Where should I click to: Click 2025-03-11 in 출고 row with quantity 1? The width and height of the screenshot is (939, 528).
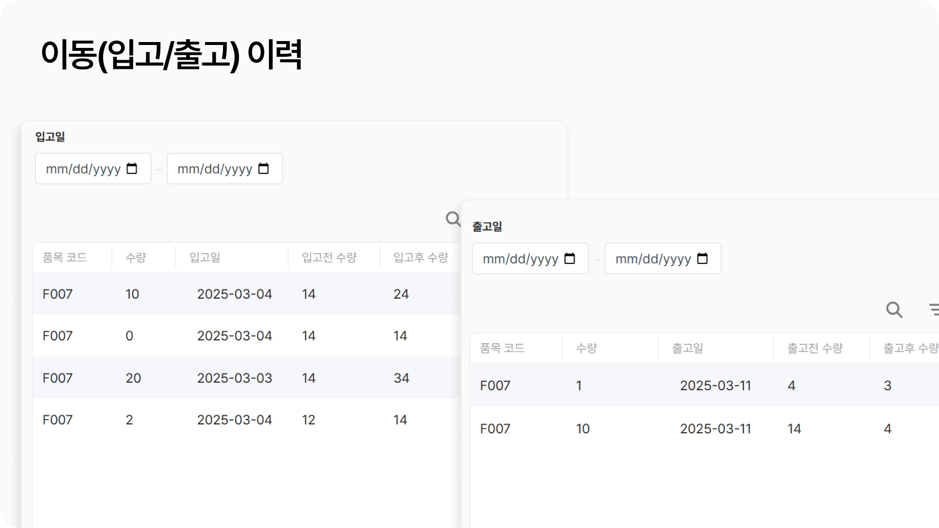pos(715,386)
